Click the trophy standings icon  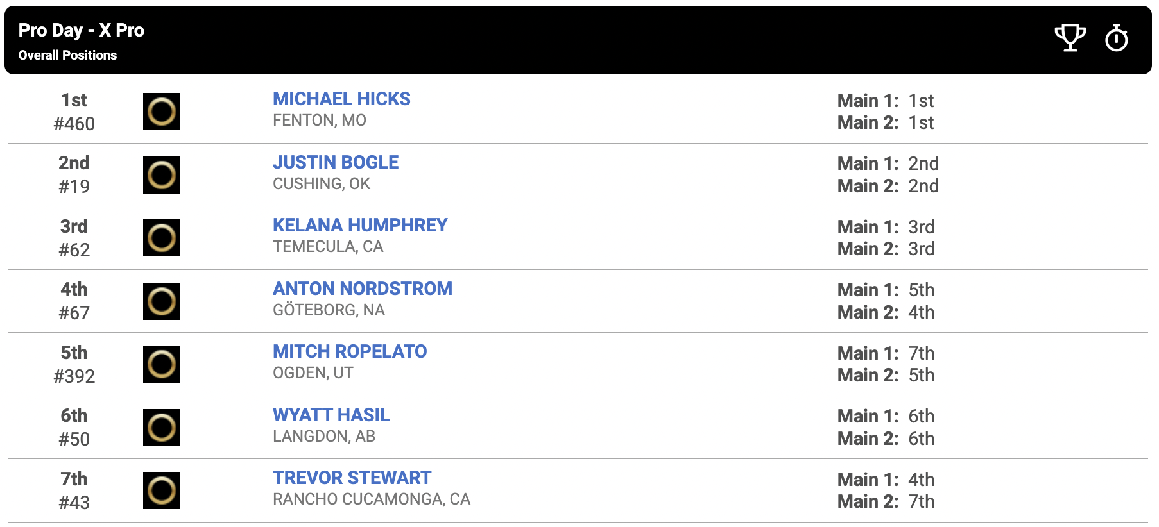pyautogui.click(x=1070, y=38)
